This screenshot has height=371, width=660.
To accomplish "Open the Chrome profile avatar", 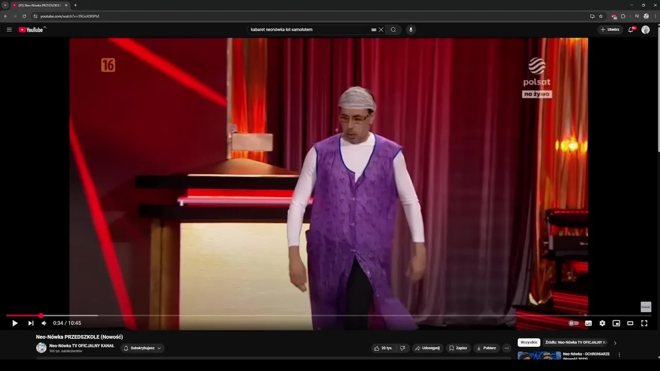I will [646, 16].
